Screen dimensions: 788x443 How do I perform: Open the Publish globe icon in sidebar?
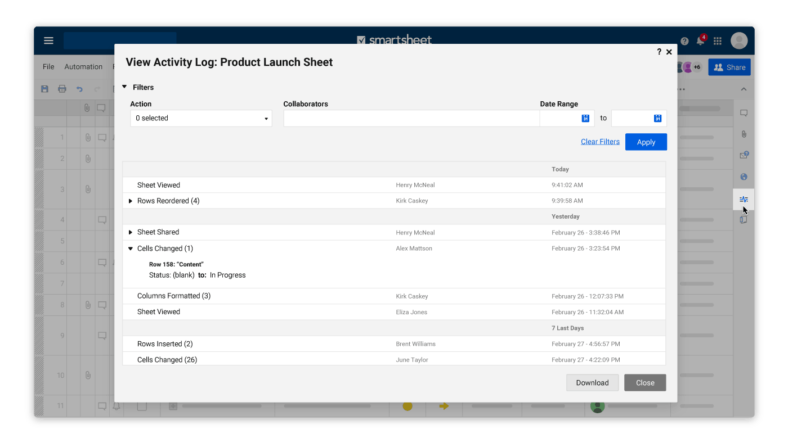tap(744, 177)
